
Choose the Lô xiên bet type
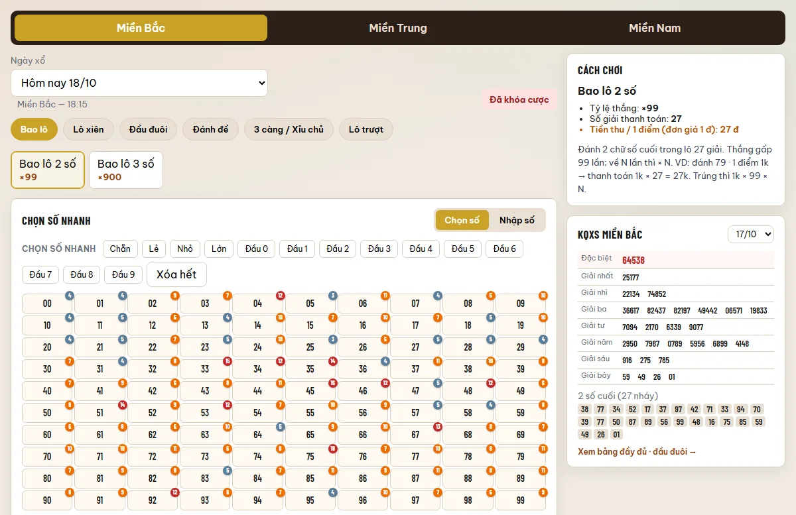pos(88,129)
